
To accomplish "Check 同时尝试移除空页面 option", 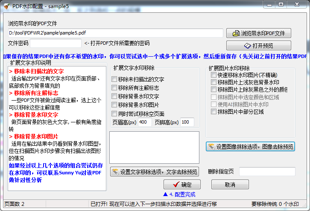I will tap(114, 114).
